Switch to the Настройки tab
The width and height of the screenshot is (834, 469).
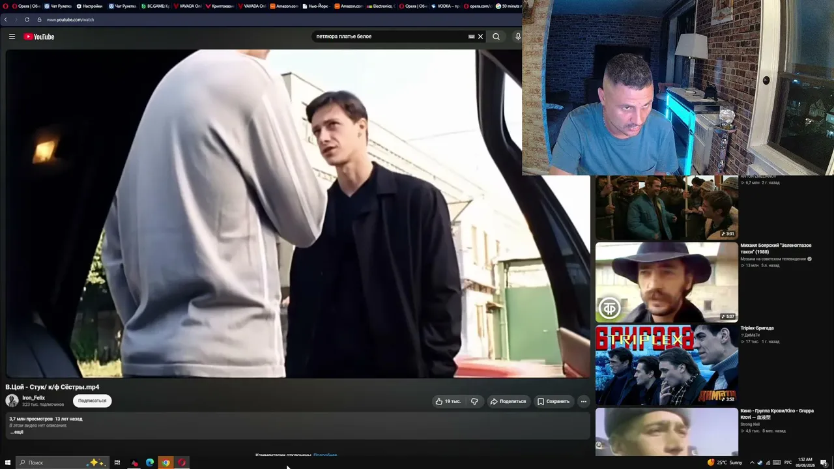(89, 6)
